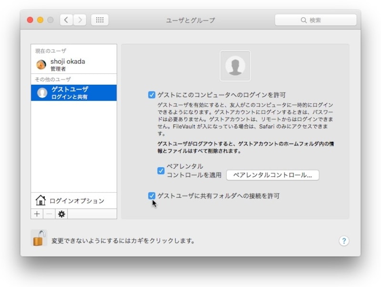Click the padlock icon to lock settings
The width and height of the screenshot is (381, 287).
(39, 238)
